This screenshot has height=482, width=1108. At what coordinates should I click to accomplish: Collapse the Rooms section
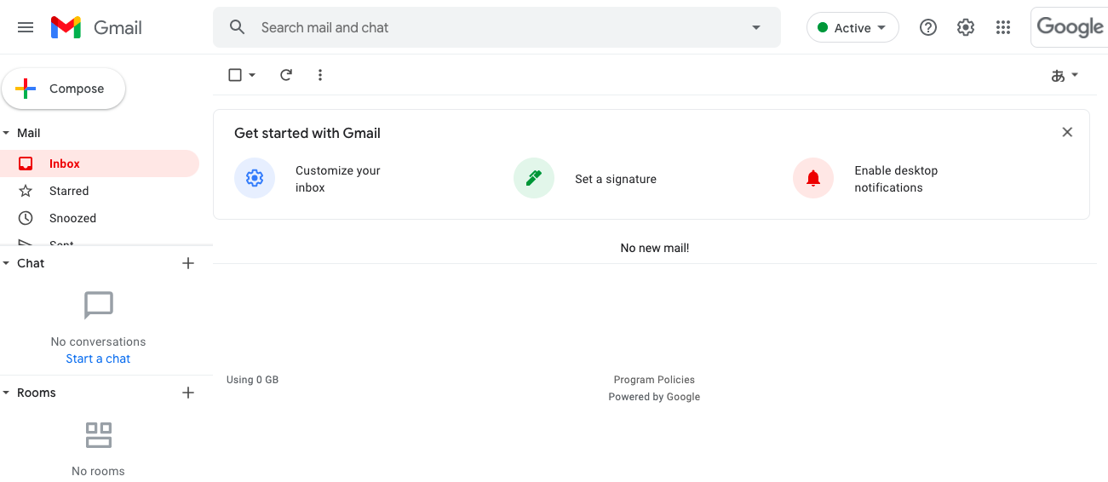pyautogui.click(x=7, y=393)
